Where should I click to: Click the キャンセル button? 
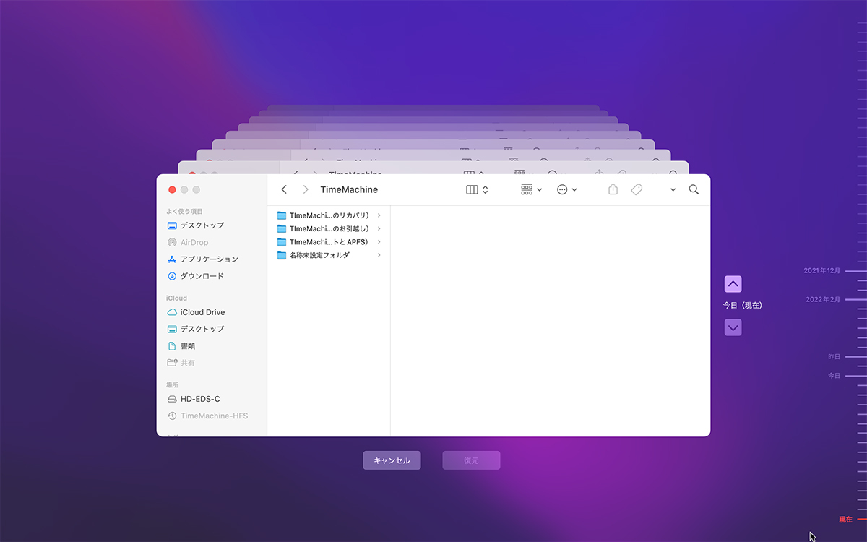pyautogui.click(x=392, y=460)
